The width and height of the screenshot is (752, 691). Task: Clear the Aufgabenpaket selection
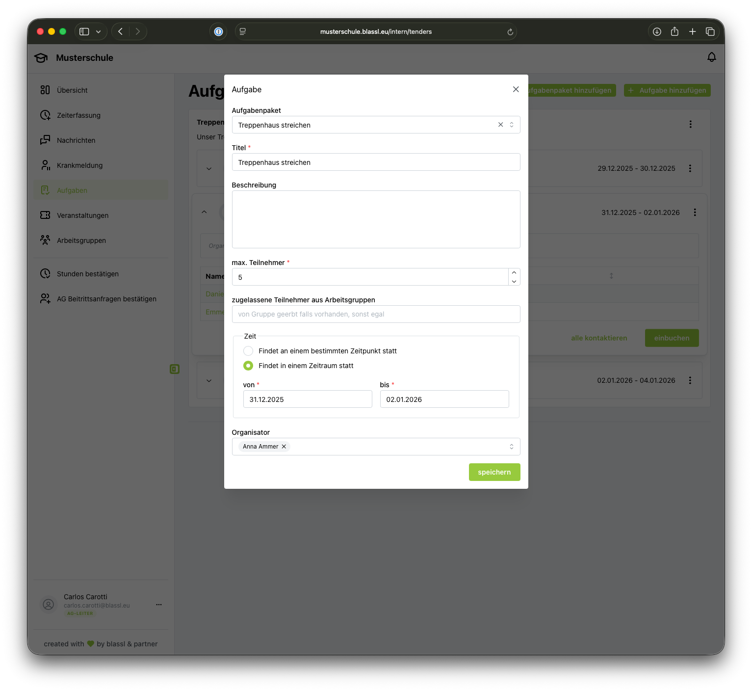pos(500,125)
